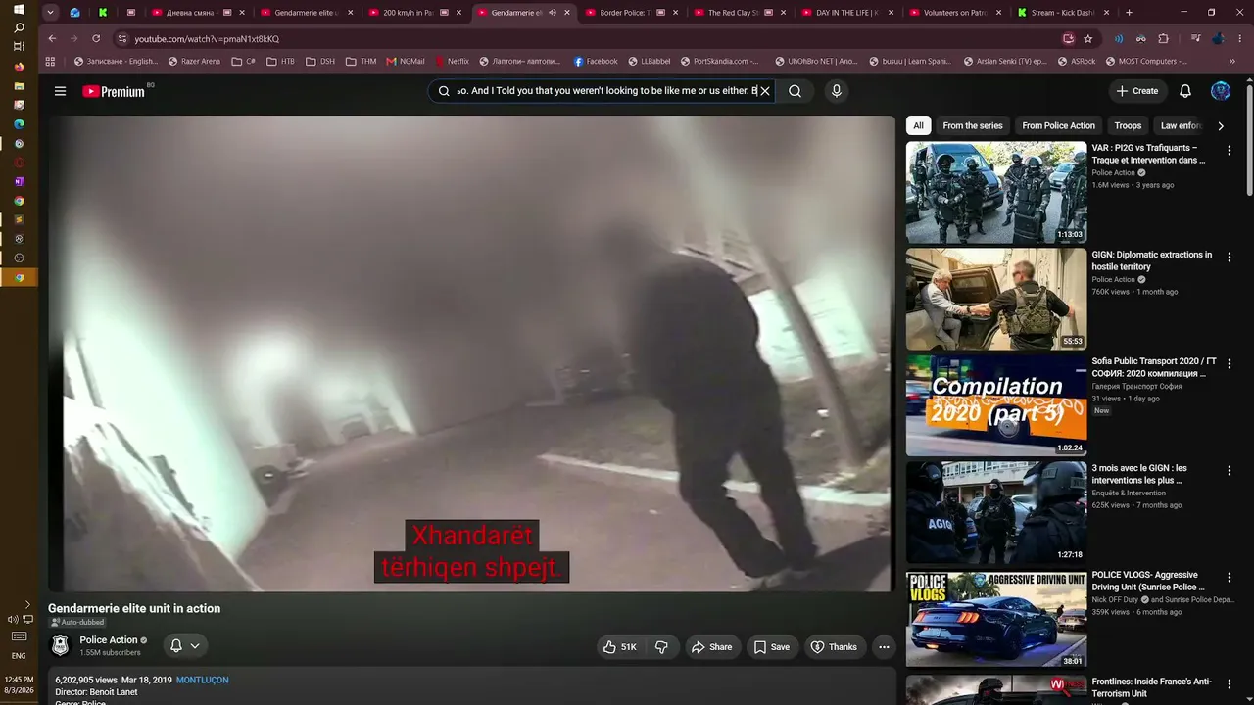Switch to the Stream - Kick Dashboard tab
The width and height of the screenshot is (1254, 705).
click(x=1063, y=13)
